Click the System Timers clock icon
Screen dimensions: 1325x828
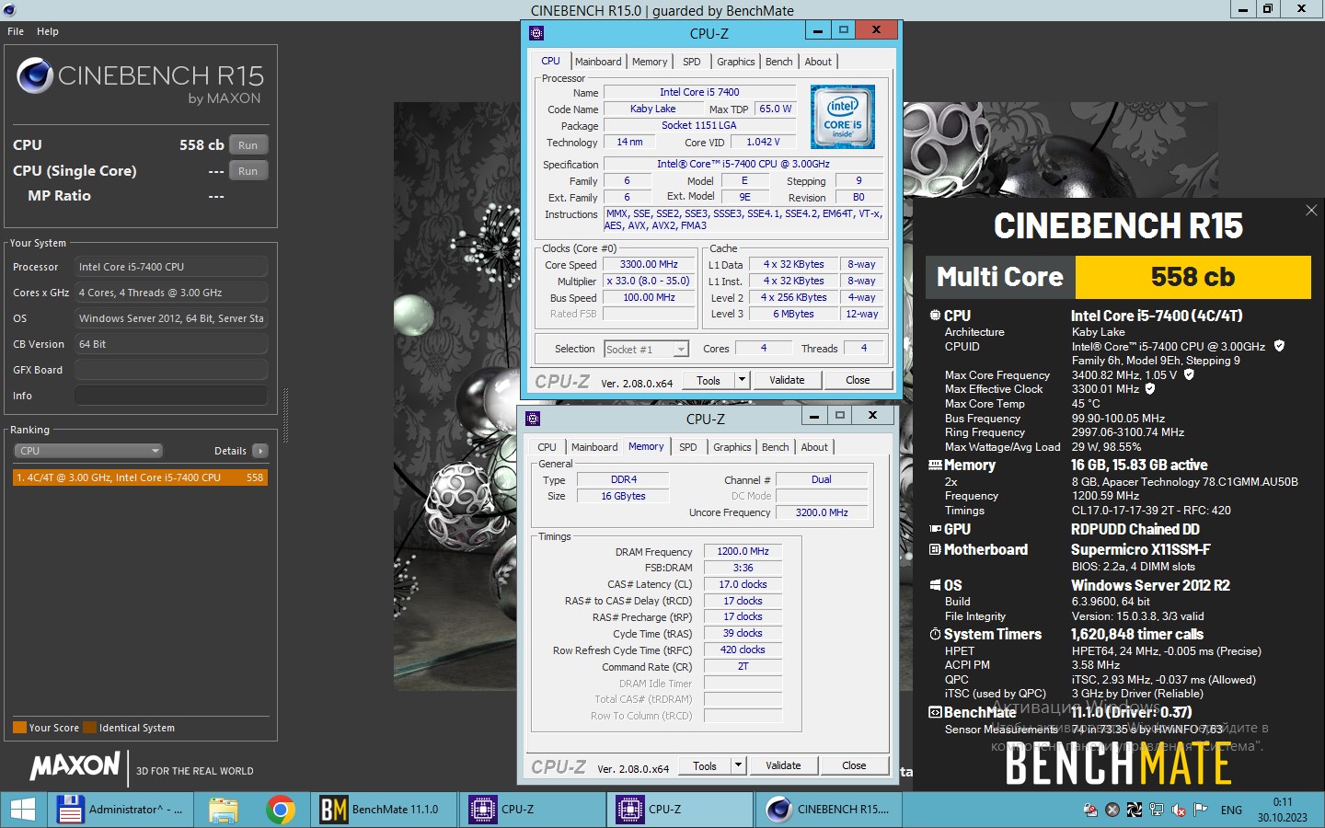click(x=935, y=634)
